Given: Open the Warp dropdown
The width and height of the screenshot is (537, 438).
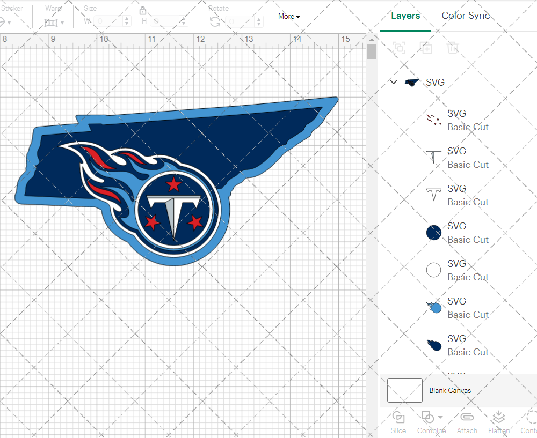Looking at the screenshot, I should [x=54, y=23].
